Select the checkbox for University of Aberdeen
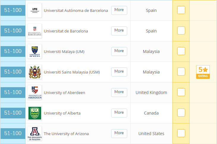The height and width of the screenshot is (144, 217). coord(181,92)
